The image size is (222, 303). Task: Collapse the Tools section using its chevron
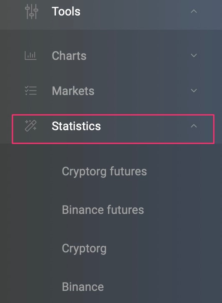pyautogui.click(x=194, y=11)
